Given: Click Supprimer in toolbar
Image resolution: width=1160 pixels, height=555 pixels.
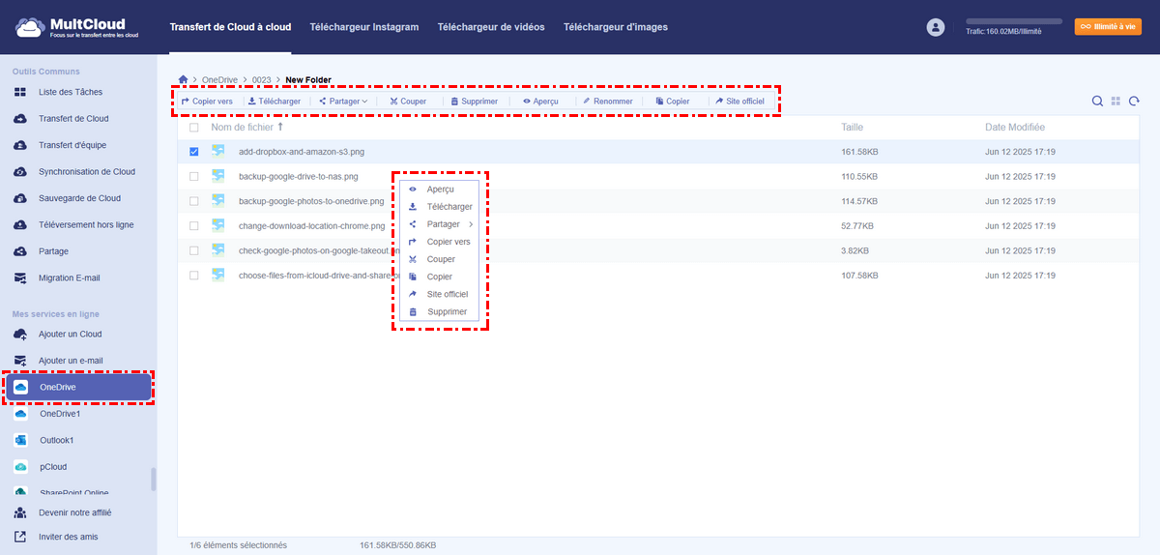Looking at the screenshot, I should 474,101.
